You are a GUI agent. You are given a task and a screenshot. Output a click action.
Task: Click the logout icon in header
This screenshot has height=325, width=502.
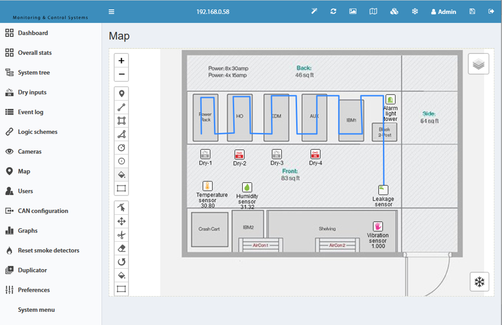[491, 11]
